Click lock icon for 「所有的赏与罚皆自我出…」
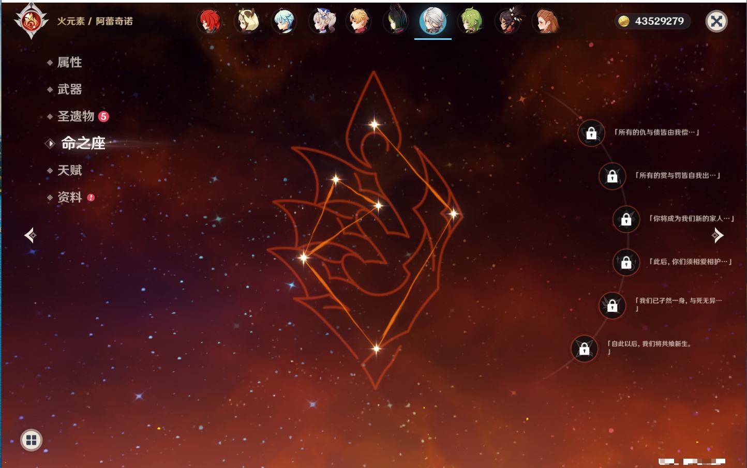The image size is (747, 468). [x=612, y=176]
